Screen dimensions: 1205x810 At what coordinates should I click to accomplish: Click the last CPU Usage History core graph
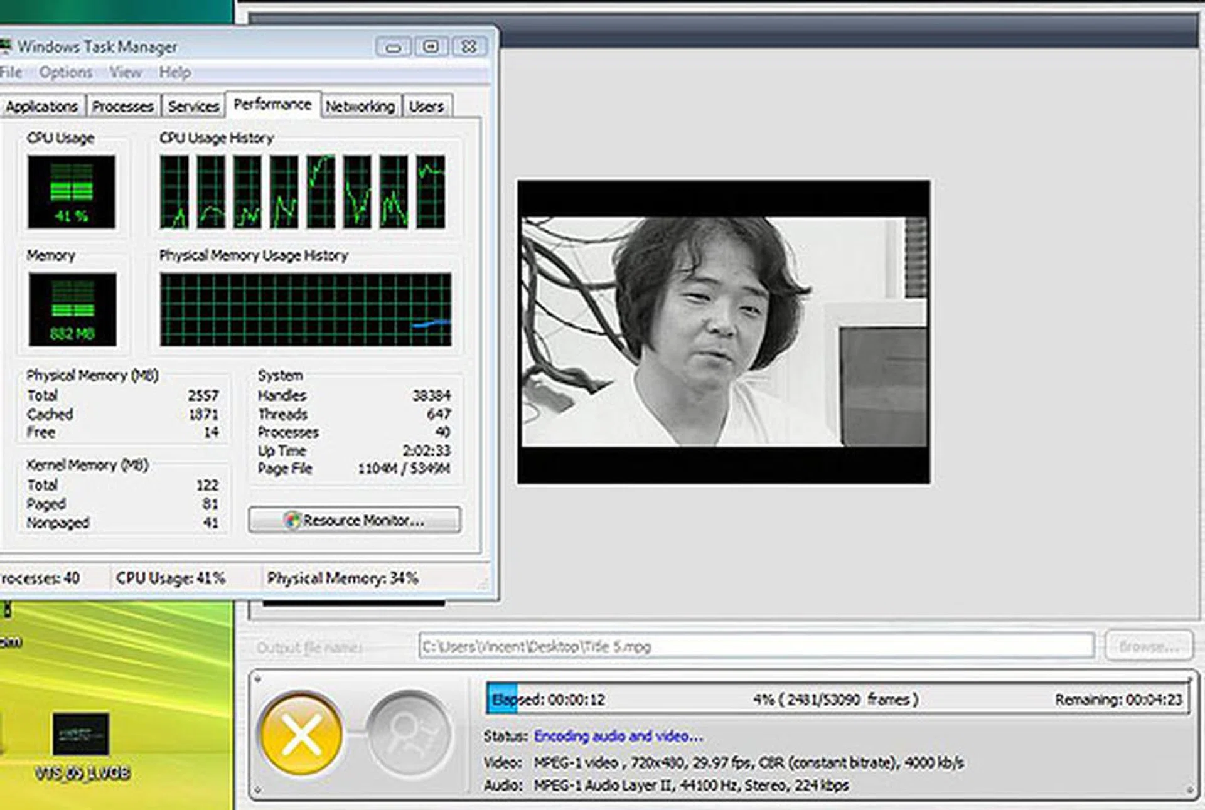(x=431, y=191)
